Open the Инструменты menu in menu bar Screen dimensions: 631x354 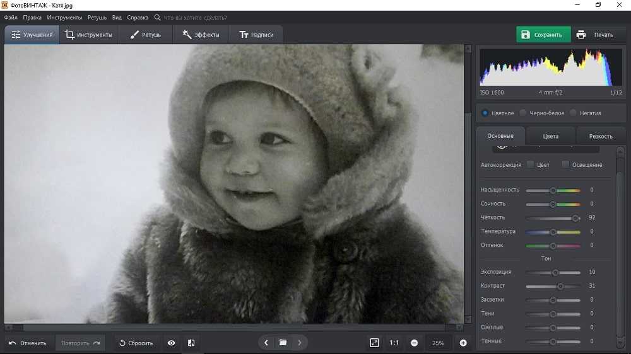(64, 18)
